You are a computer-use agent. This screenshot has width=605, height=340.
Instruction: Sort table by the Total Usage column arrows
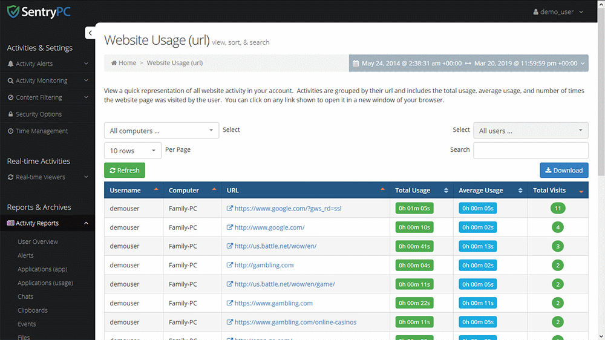(446, 191)
